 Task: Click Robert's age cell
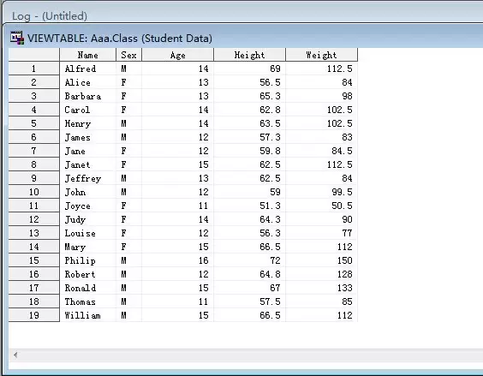click(178, 274)
